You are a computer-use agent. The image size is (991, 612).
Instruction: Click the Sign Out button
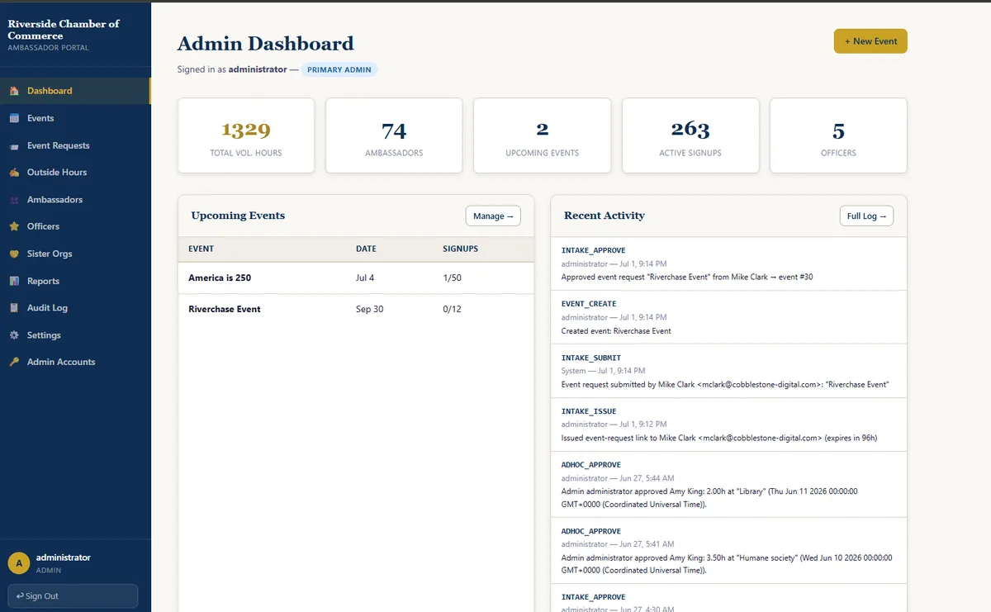point(73,596)
